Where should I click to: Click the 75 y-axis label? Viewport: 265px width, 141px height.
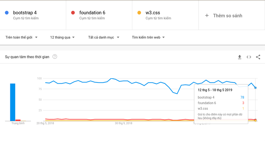[40, 89]
